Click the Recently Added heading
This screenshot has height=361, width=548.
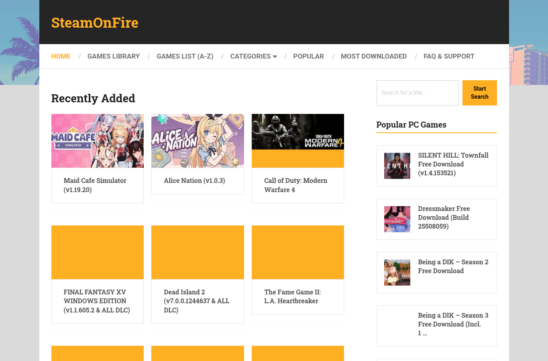coord(93,98)
